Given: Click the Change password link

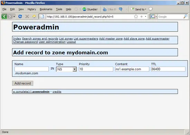Looking at the screenshot, I should pyautogui.click(x=26, y=42).
